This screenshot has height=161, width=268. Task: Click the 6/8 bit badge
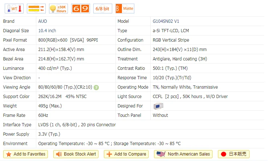[x=102, y=9]
